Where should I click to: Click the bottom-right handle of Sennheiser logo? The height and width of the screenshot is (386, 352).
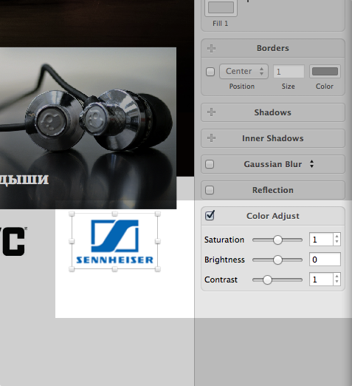(x=158, y=269)
